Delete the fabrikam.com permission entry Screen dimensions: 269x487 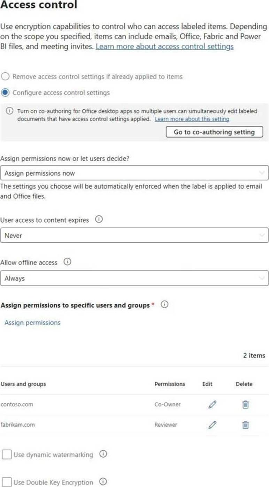pyautogui.click(x=246, y=425)
